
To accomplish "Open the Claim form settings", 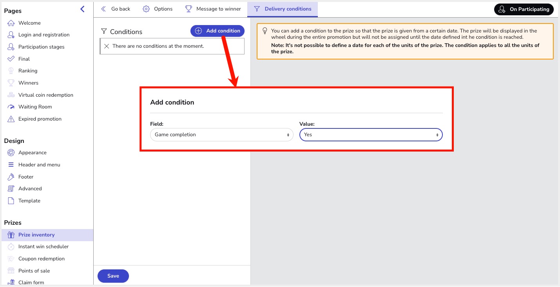I will point(31,282).
